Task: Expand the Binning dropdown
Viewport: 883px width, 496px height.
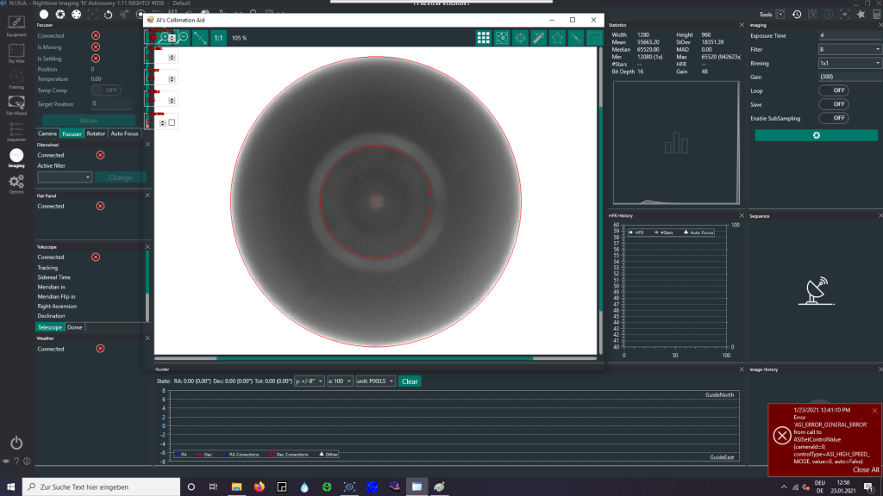Action: (x=849, y=64)
